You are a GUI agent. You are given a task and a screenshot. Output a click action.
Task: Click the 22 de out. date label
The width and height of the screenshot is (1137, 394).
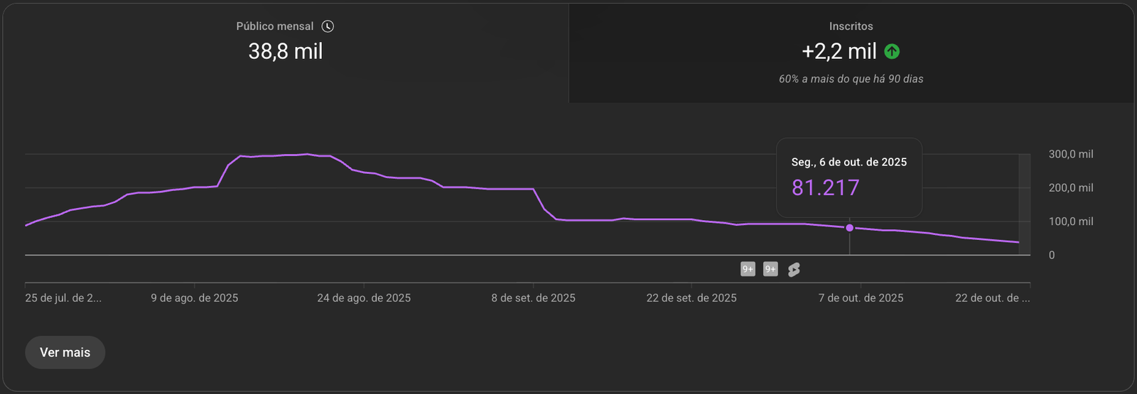point(993,298)
